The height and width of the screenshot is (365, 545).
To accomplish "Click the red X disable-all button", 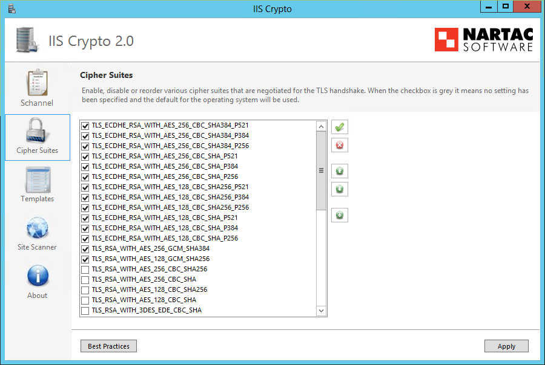I will [x=340, y=145].
